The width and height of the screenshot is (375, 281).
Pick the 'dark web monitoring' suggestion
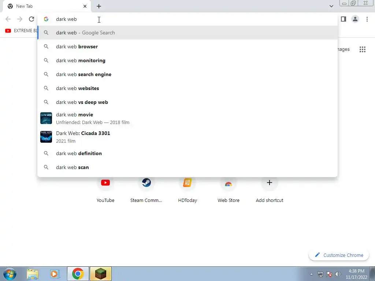(187, 60)
